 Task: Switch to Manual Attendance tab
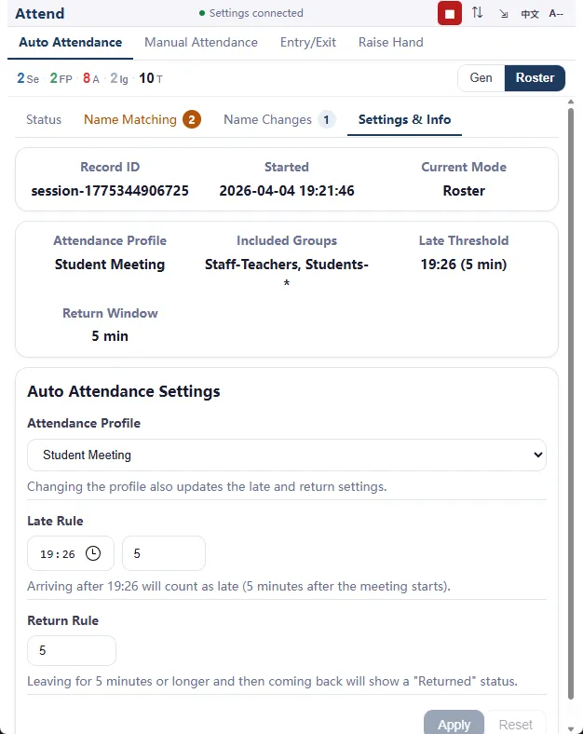201,42
